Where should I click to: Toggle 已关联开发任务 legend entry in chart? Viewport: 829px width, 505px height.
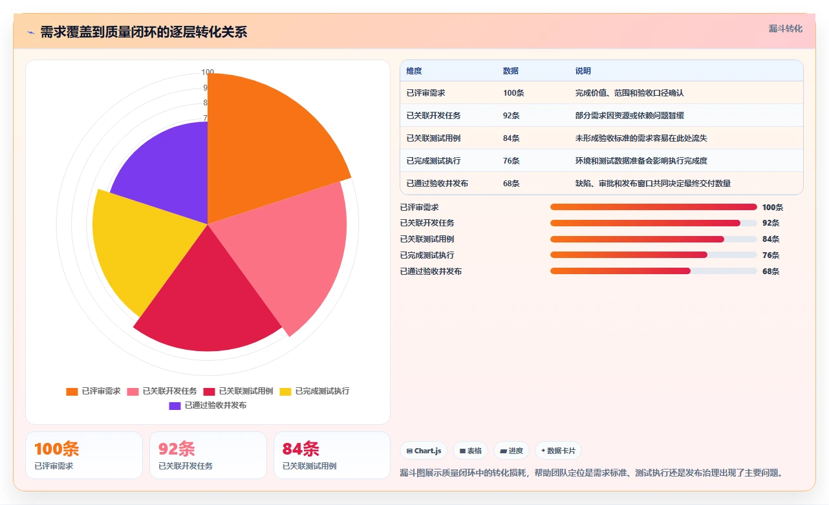click(x=162, y=391)
